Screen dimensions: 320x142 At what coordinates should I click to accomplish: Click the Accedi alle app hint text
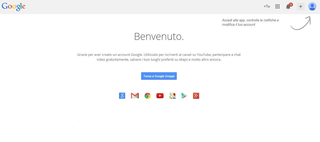pyautogui.click(x=250, y=22)
